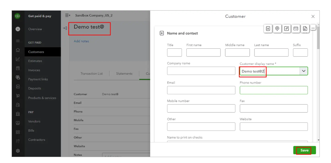
Task: Open settings gear in the left rail
Action: click(18, 151)
